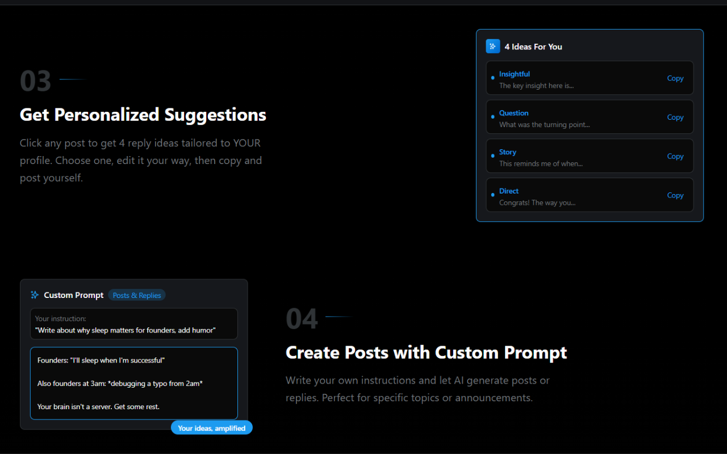Copy the Question reply suggestion
Screen dimensions: 727x454
pyautogui.click(x=675, y=117)
